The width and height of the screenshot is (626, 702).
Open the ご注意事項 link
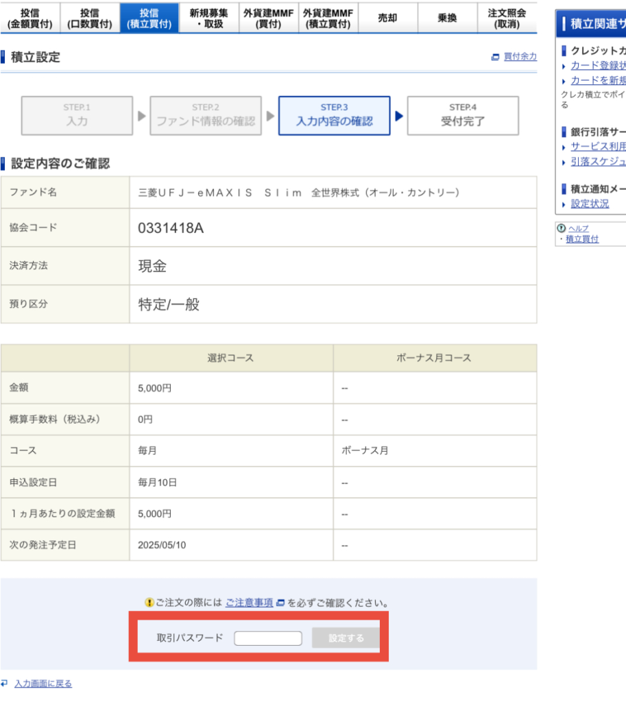pyautogui.click(x=249, y=603)
